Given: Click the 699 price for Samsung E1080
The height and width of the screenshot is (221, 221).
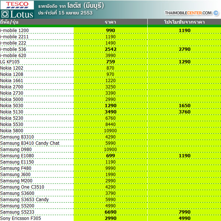Looking at the screenshot, I should click(x=110, y=156).
